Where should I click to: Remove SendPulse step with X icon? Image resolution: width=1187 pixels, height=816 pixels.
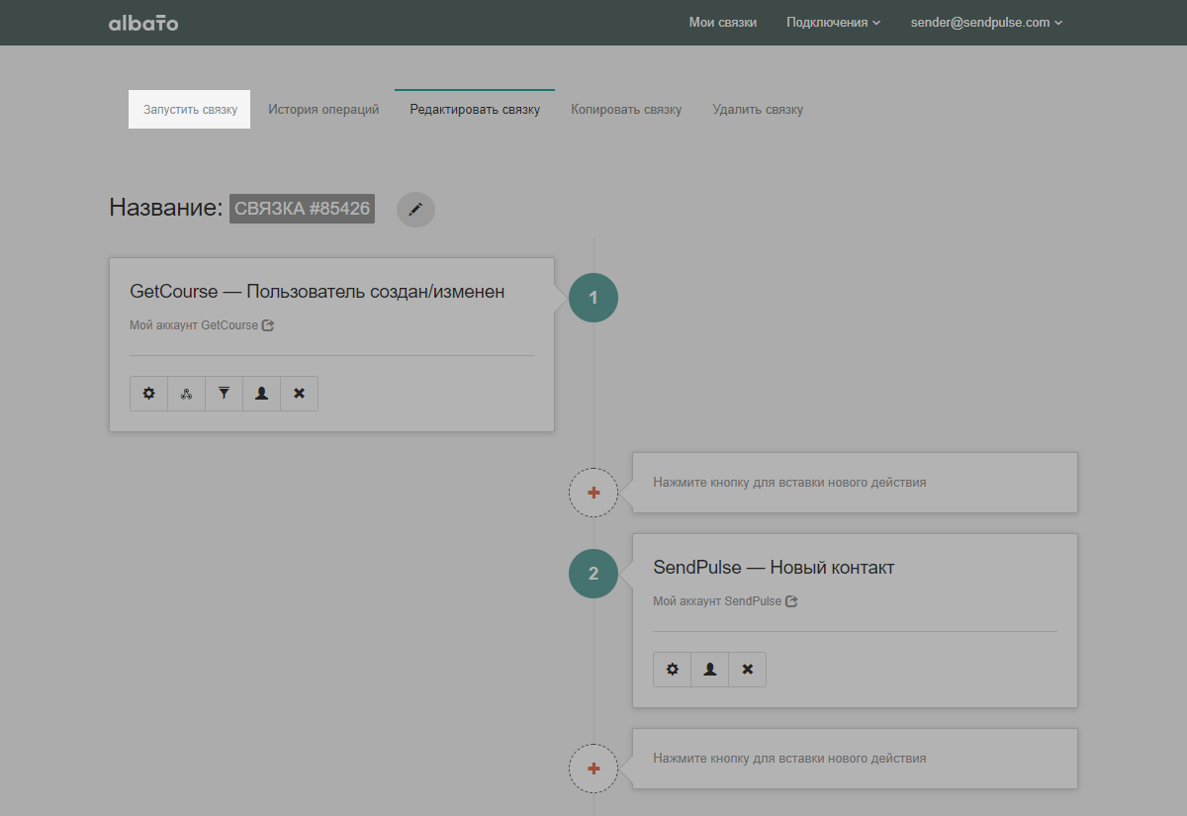[747, 670]
